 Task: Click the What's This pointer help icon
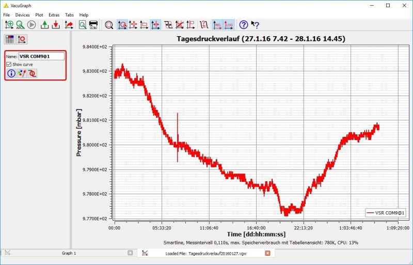pyautogui.click(x=255, y=25)
